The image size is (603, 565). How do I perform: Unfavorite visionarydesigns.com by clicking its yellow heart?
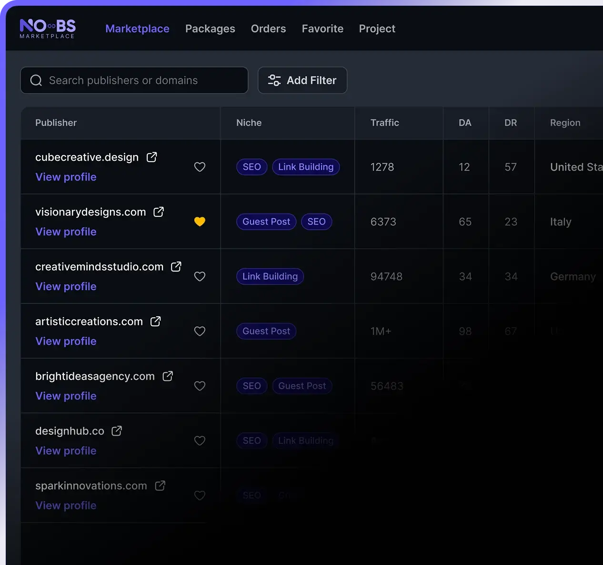click(200, 222)
